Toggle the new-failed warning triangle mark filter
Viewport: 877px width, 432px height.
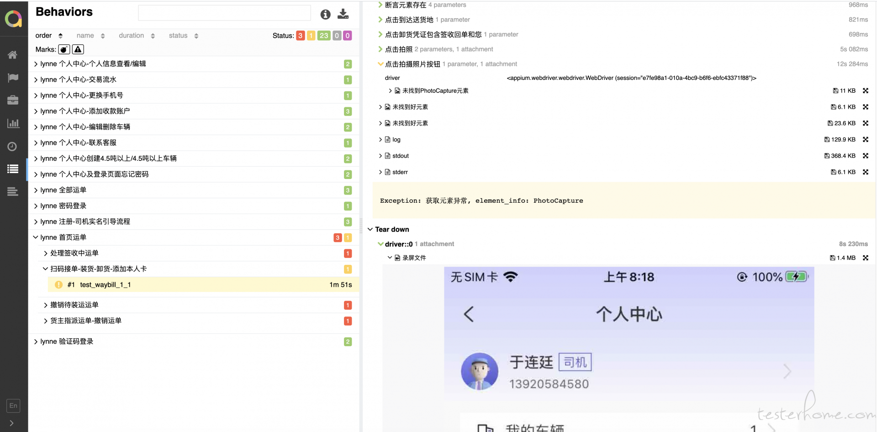coord(78,49)
